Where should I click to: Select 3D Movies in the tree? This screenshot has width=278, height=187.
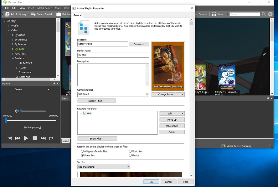click(25, 63)
